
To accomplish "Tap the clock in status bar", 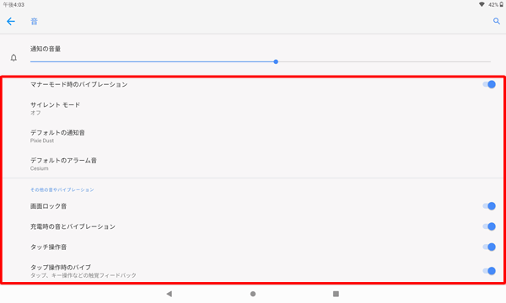I will tap(13, 4).
